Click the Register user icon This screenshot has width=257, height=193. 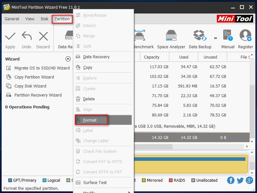coord(245,35)
